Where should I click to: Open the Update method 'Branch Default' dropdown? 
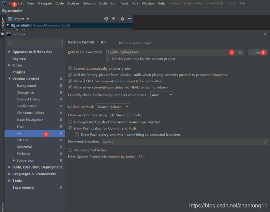pyautogui.click(x=113, y=107)
